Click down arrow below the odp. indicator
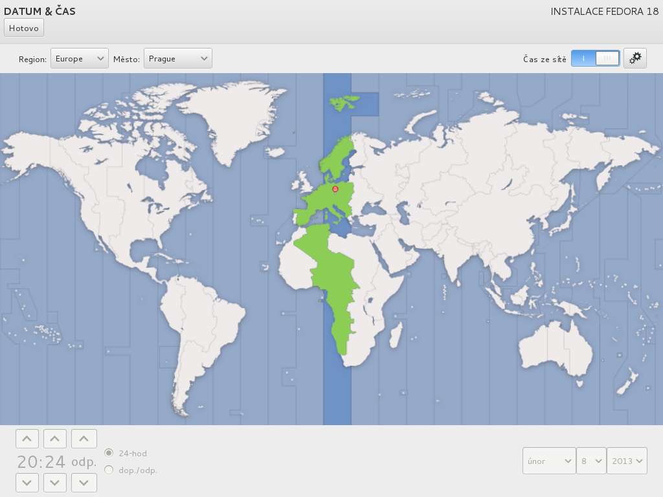The height and width of the screenshot is (497, 663). (x=84, y=483)
